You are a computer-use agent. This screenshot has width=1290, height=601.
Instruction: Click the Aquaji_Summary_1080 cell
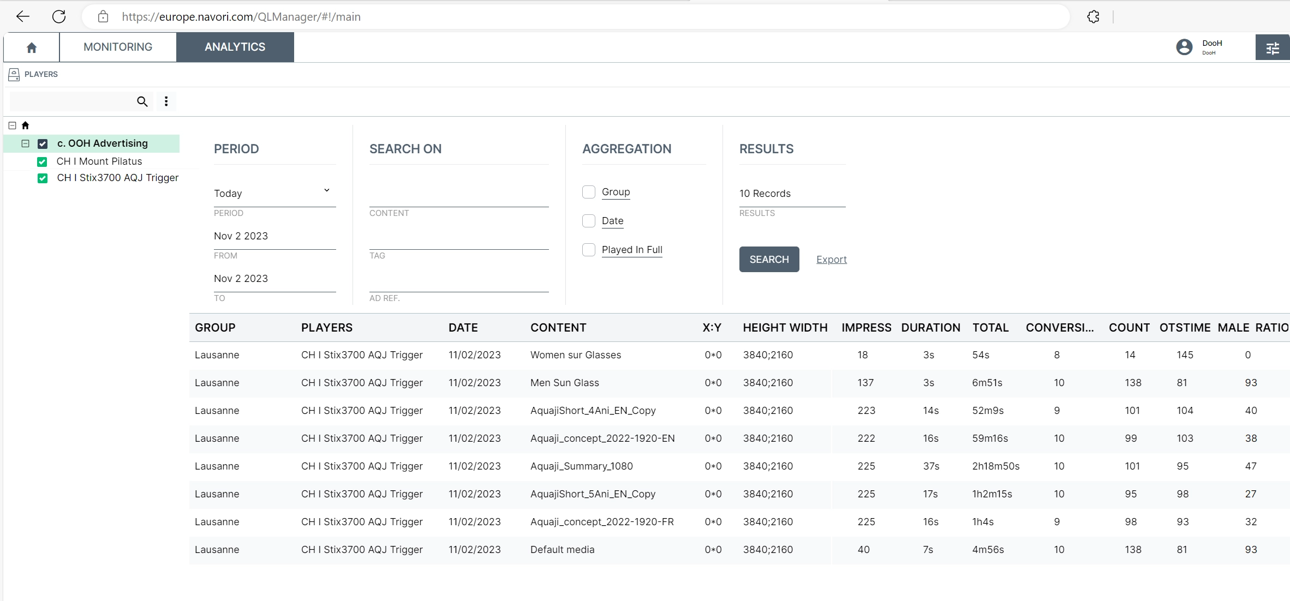582,466
